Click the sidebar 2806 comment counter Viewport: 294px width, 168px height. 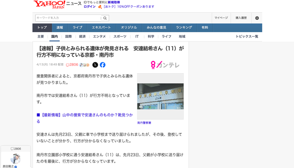point(16,149)
